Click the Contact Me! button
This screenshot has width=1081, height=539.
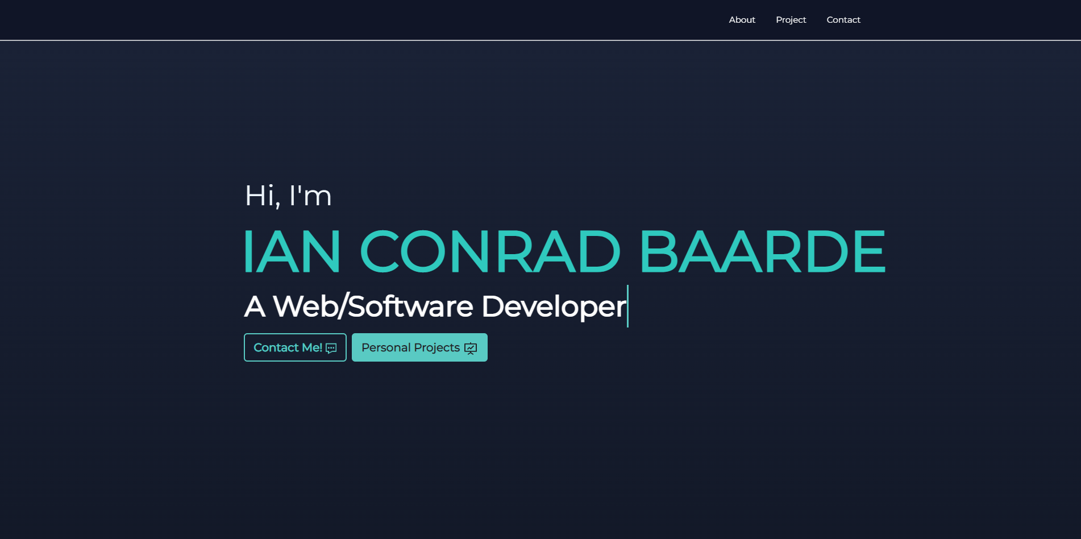294,347
